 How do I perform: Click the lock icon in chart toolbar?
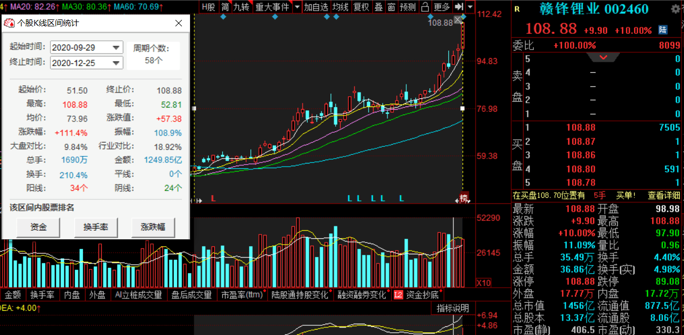425,7
